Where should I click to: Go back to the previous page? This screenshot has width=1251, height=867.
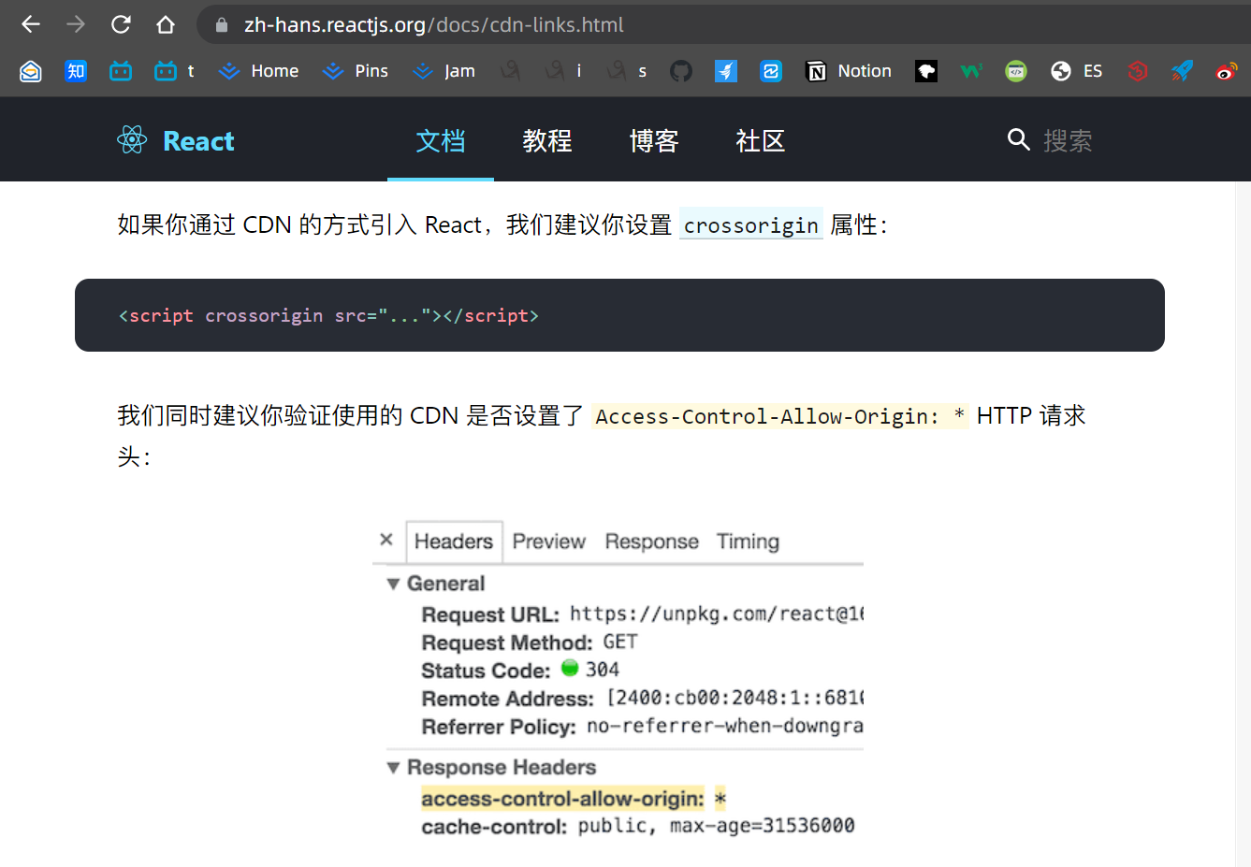coord(31,24)
